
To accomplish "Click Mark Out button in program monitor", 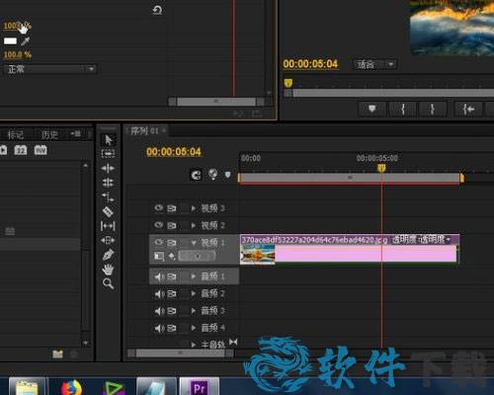I will coord(433,109).
